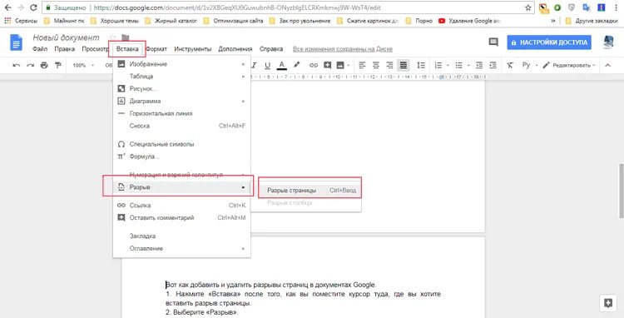Image resolution: width=624 pixels, height=318 pixels.
Task: Open the Справка menu
Action: (271, 49)
